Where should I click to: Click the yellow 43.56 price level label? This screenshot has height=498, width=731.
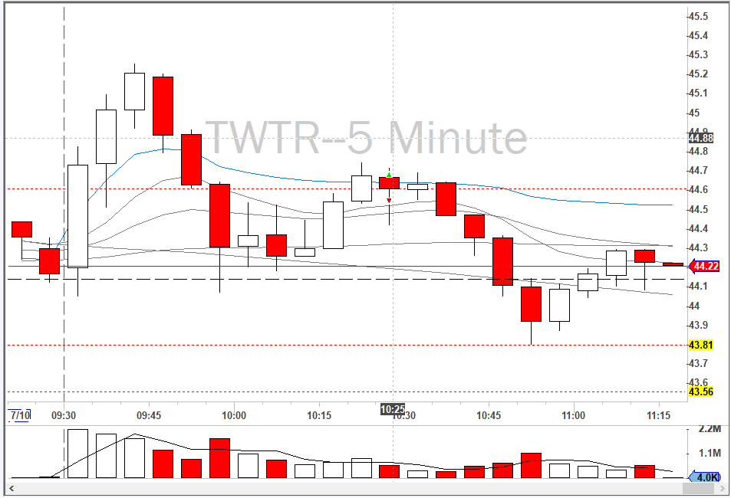click(701, 392)
